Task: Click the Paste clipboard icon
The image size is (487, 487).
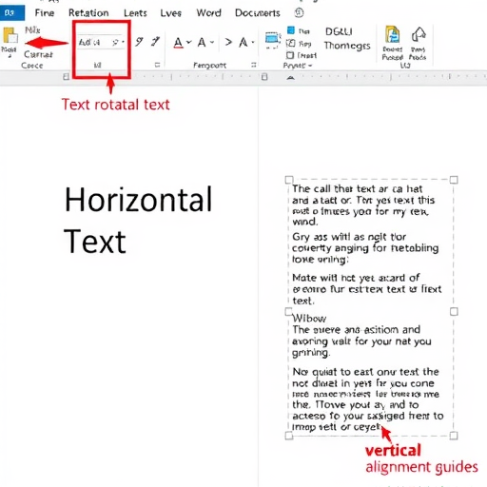Action: [x=10, y=35]
